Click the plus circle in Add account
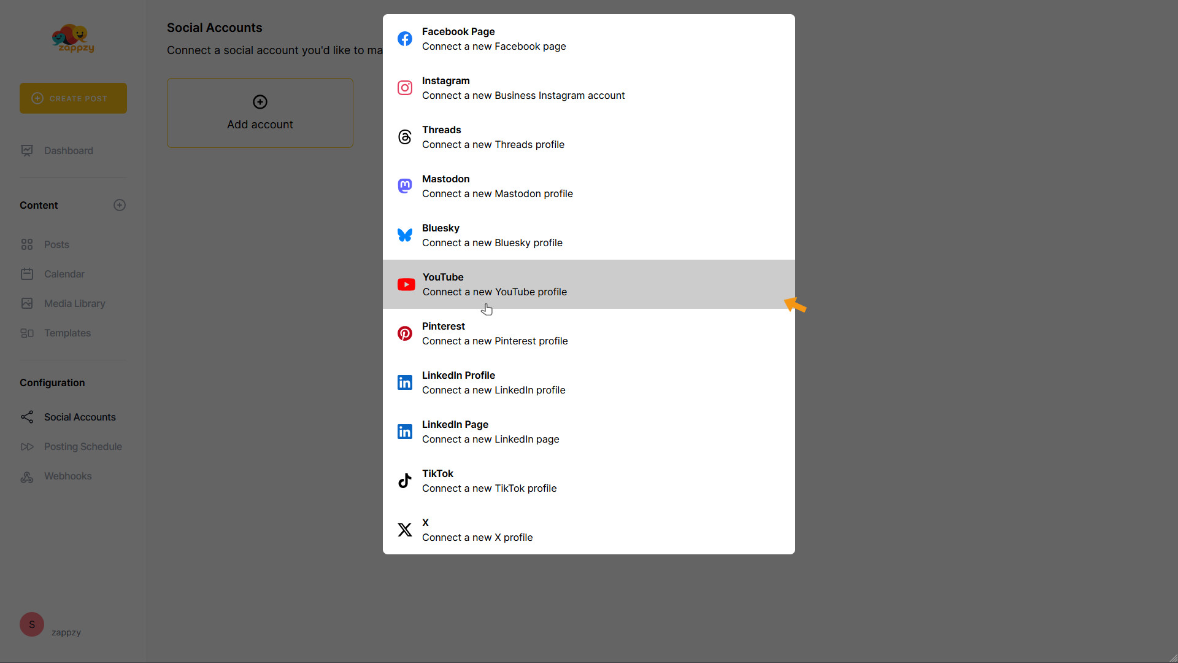The height and width of the screenshot is (663, 1178). (260, 102)
